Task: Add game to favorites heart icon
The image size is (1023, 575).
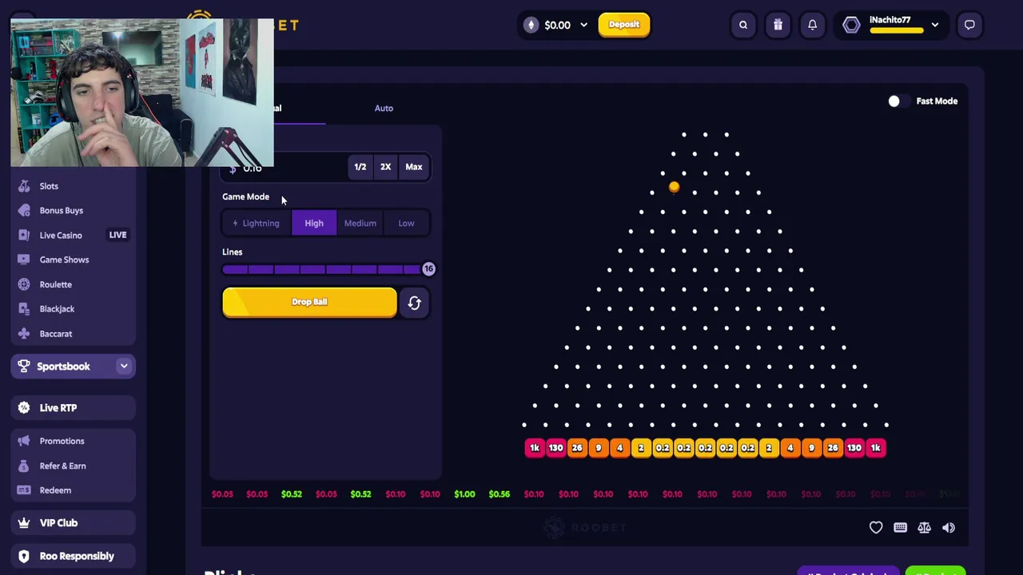Action: coord(876,527)
